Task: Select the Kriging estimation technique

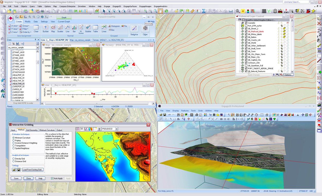Action: pos(13,140)
